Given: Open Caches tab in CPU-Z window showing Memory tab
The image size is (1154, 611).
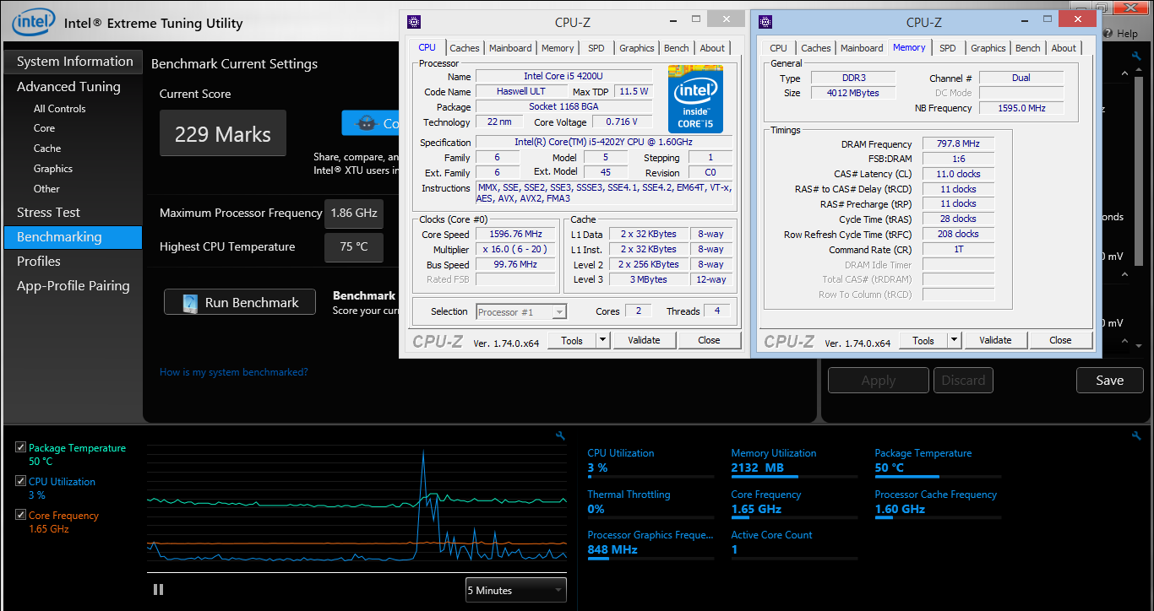Looking at the screenshot, I should pyautogui.click(x=816, y=48).
